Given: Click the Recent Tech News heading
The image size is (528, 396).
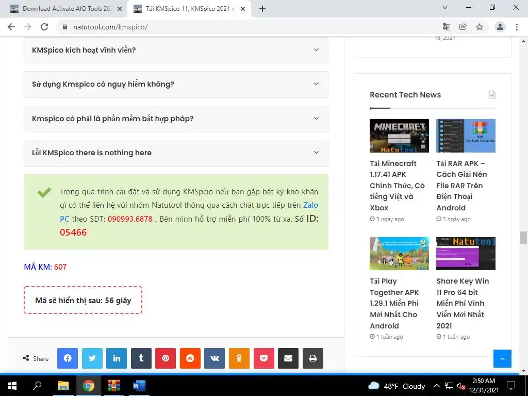Looking at the screenshot, I should click(x=405, y=95).
